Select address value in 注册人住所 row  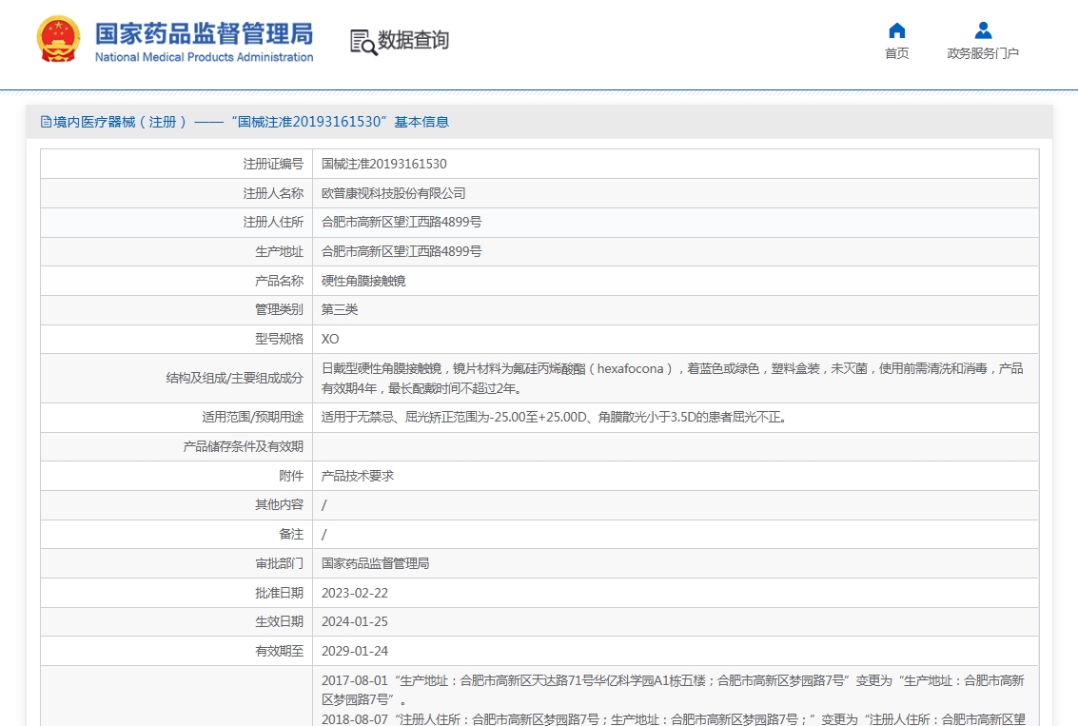402,222
